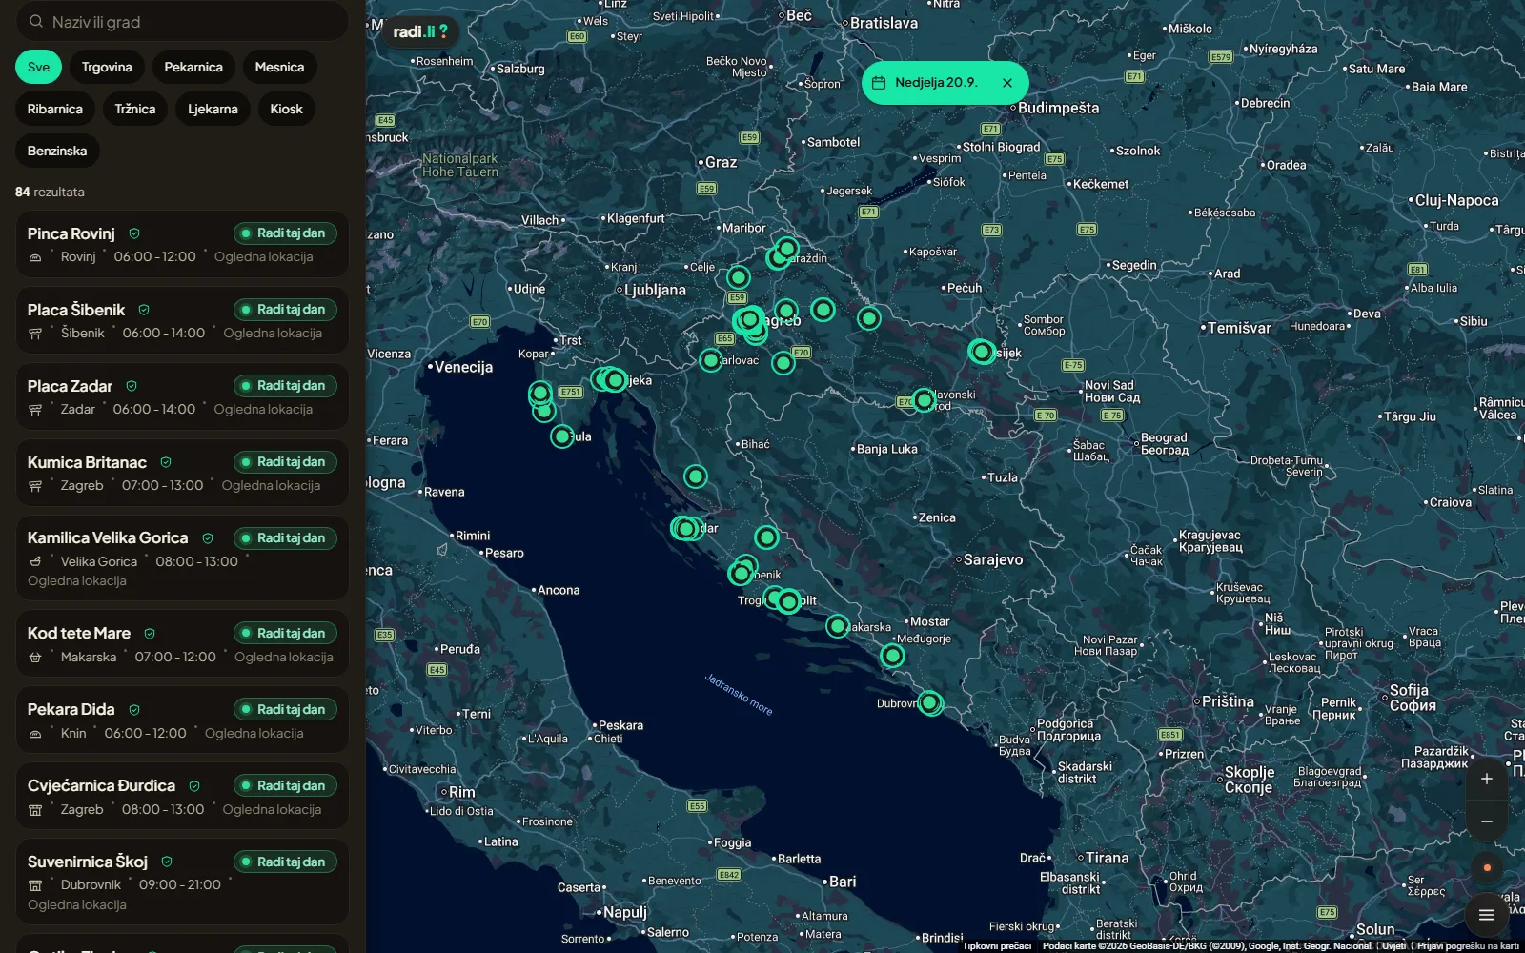The width and height of the screenshot is (1525, 953).
Task: Select the map marker near Makarska
Action: click(x=837, y=626)
